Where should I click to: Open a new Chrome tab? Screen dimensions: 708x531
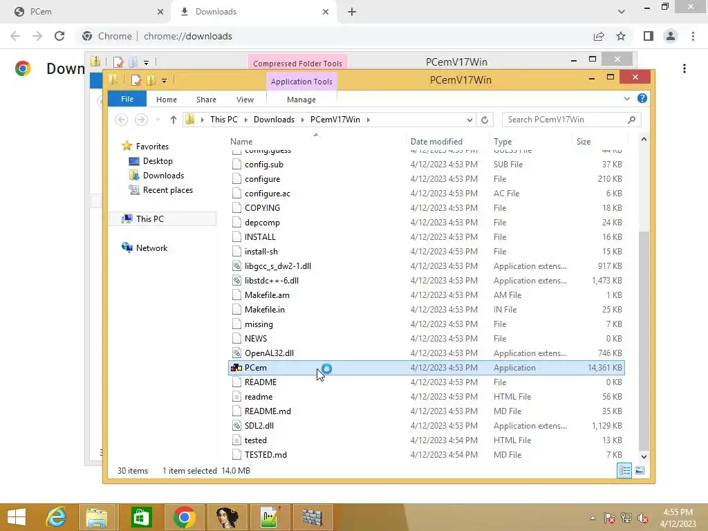pyautogui.click(x=352, y=12)
